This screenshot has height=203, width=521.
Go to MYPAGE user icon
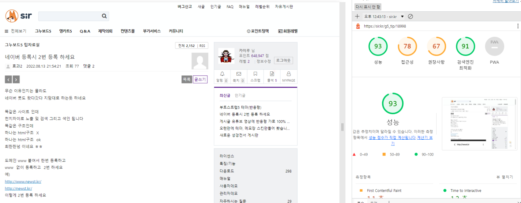pyautogui.click(x=289, y=76)
